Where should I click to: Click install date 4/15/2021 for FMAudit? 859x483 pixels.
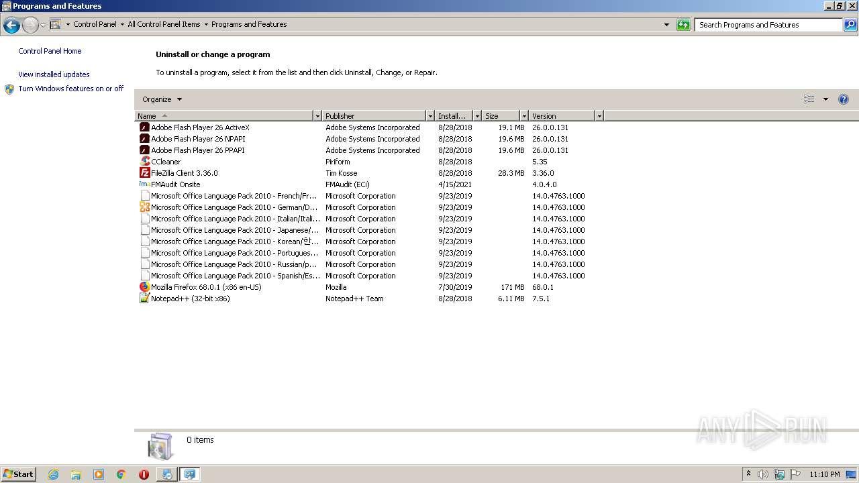pyautogui.click(x=455, y=184)
